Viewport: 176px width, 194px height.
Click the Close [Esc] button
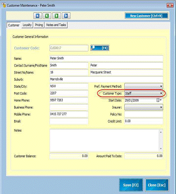[x=157, y=185]
